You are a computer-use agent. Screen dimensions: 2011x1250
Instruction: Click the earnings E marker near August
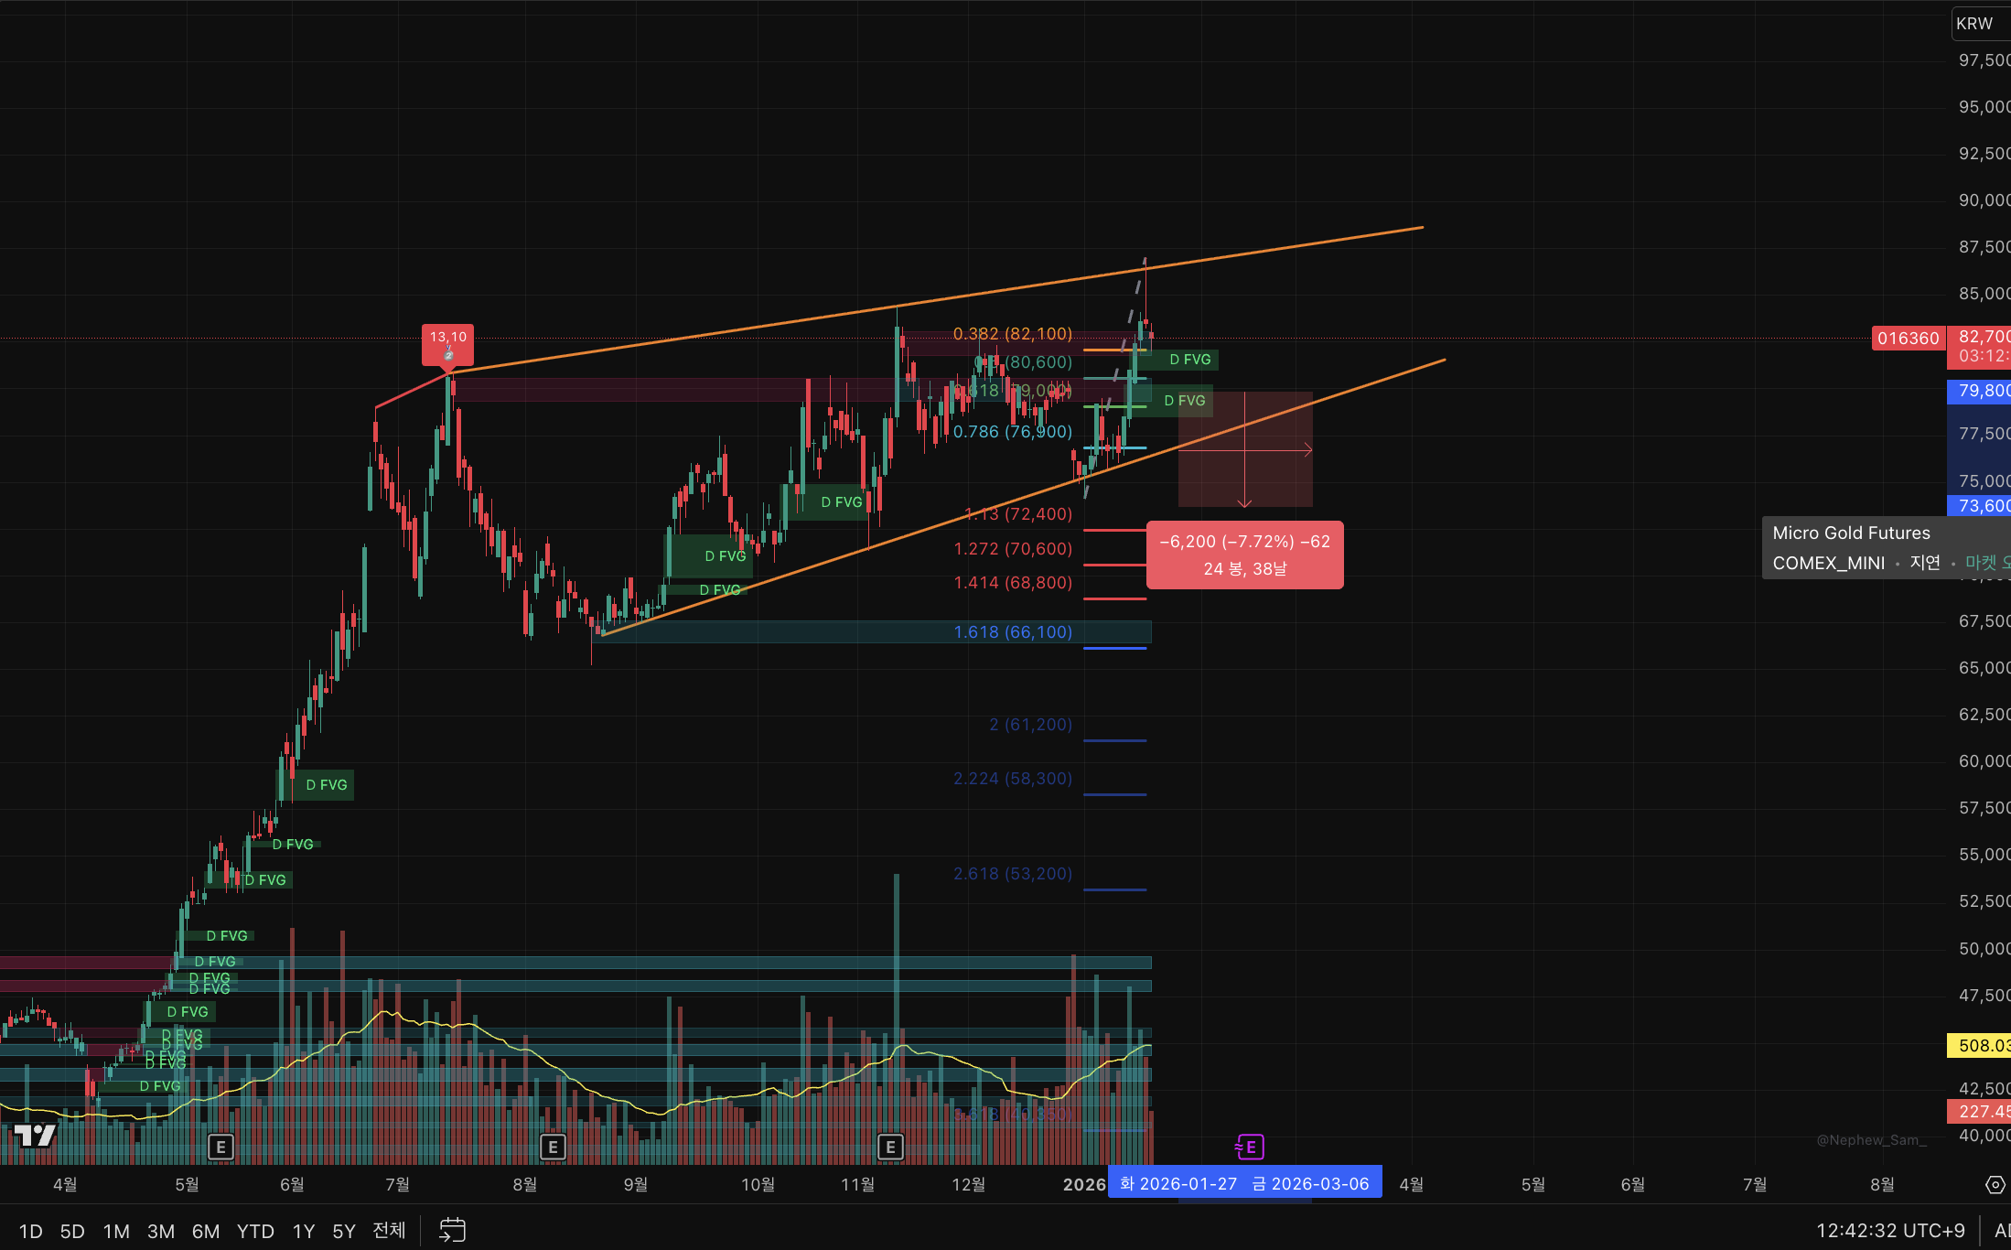pos(553,1147)
